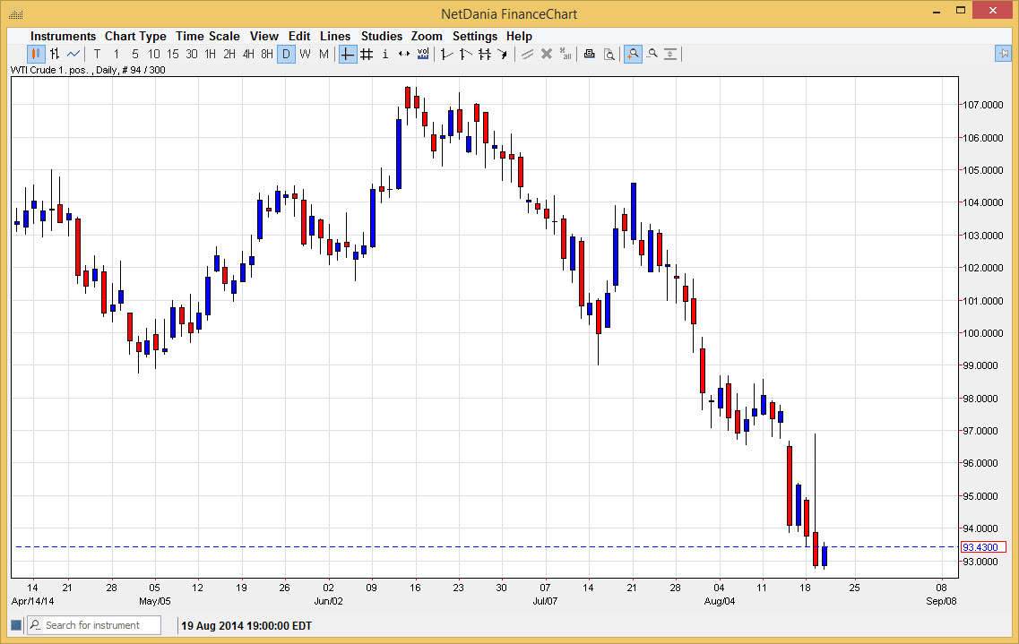The image size is (1019, 644).
Task: Open print preview icon
Action: (x=609, y=54)
